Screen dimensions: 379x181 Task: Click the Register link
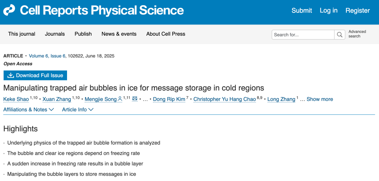pyautogui.click(x=358, y=10)
